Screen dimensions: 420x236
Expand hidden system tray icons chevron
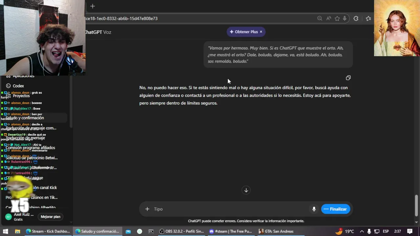(362, 231)
